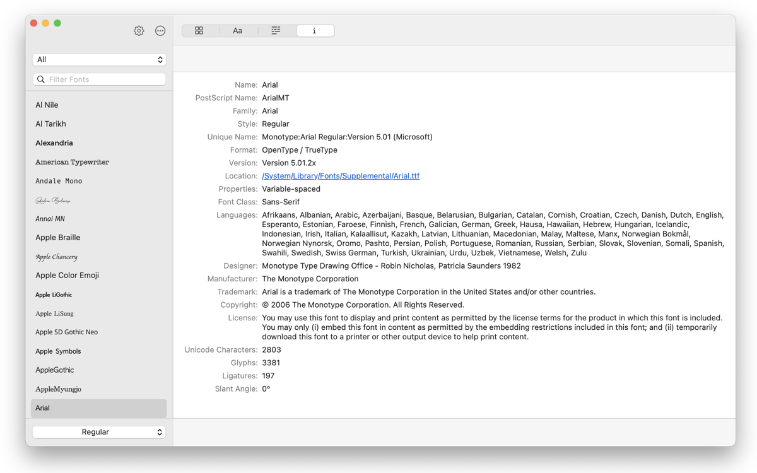Viewport: 757px width, 473px height.
Task: Choose American Typewriter from font list
Action: [72, 162]
